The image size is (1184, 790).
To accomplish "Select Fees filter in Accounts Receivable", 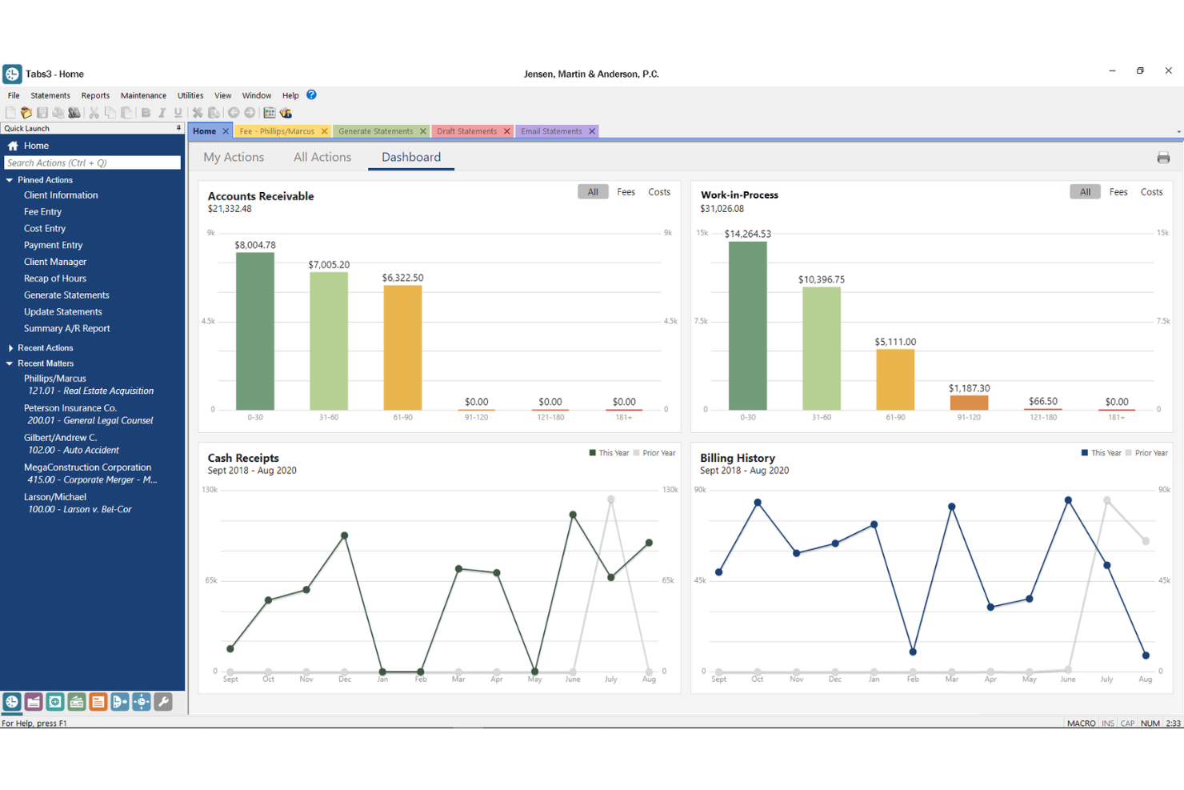I will (626, 192).
